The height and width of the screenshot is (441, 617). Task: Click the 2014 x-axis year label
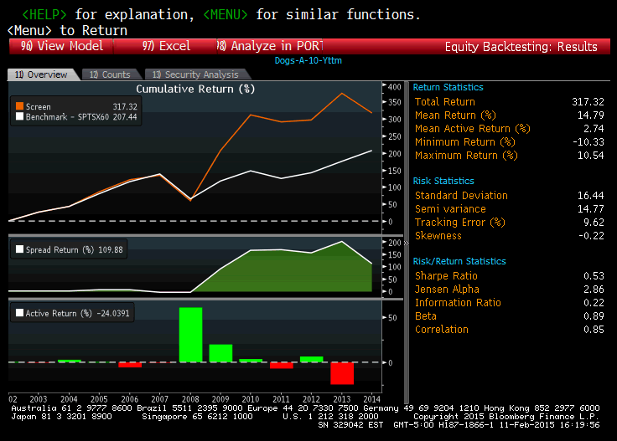point(372,399)
